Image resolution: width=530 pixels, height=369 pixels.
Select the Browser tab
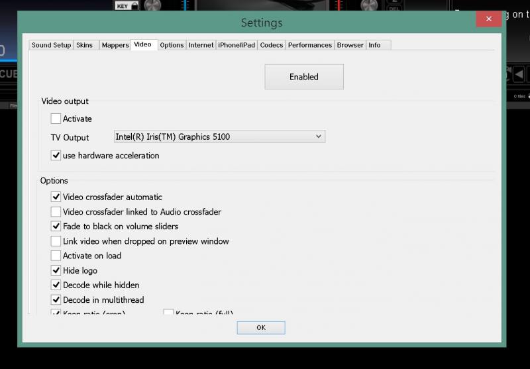(x=350, y=45)
